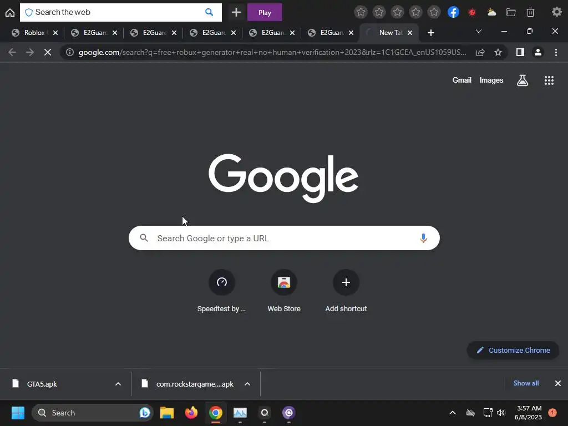The width and height of the screenshot is (568, 426).
Task: Open the Chrome profile icon
Action: point(538,52)
